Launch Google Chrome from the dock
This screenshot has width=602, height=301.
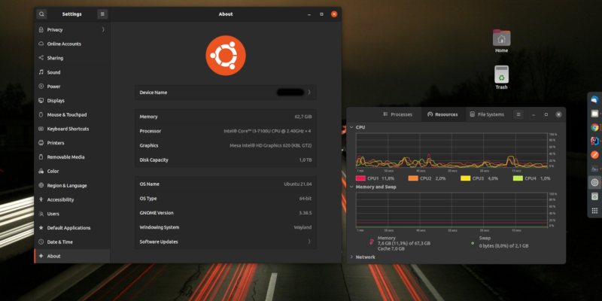click(x=594, y=126)
